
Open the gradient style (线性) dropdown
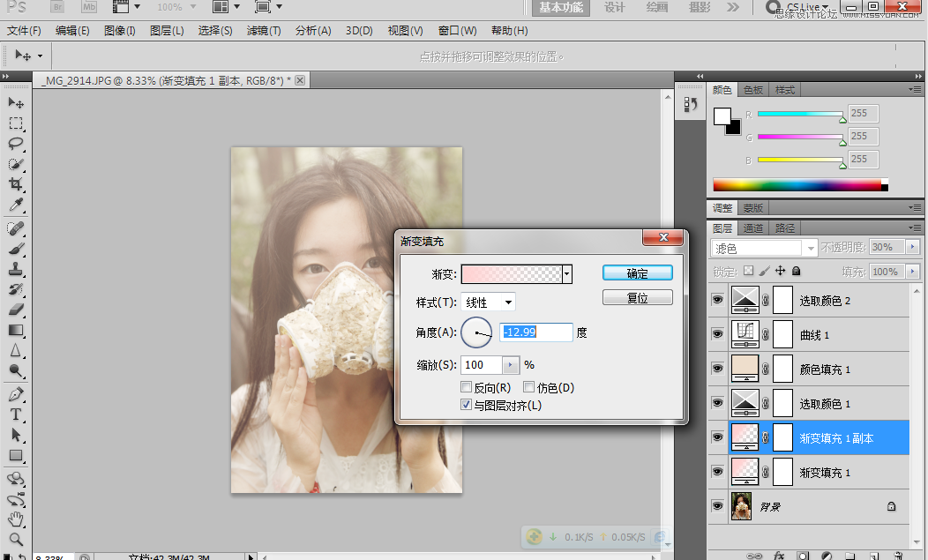click(489, 302)
